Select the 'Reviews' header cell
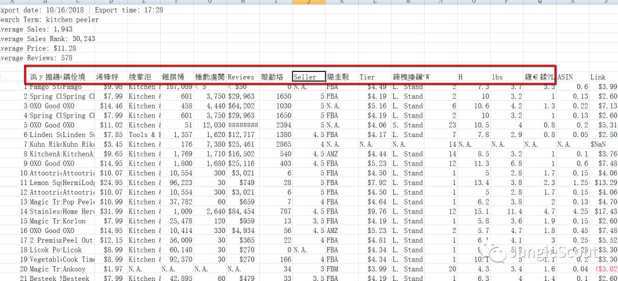The height and width of the screenshot is (281, 618). point(243,77)
